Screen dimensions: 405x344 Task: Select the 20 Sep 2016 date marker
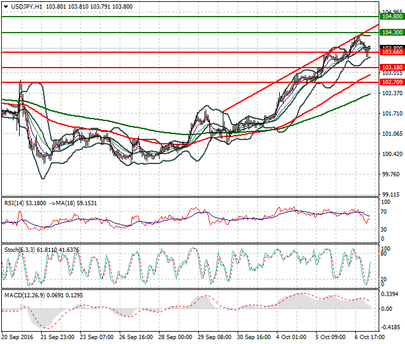coord(18,337)
